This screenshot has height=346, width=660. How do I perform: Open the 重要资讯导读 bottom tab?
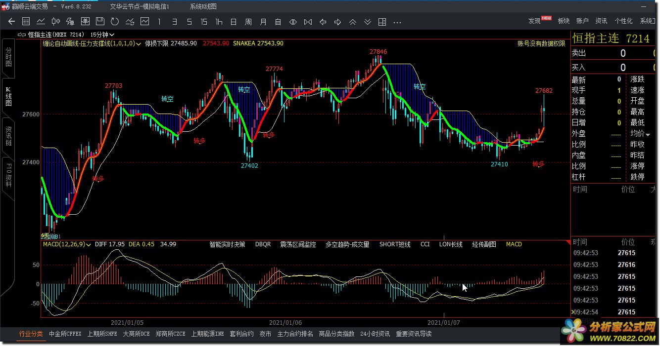click(414, 334)
